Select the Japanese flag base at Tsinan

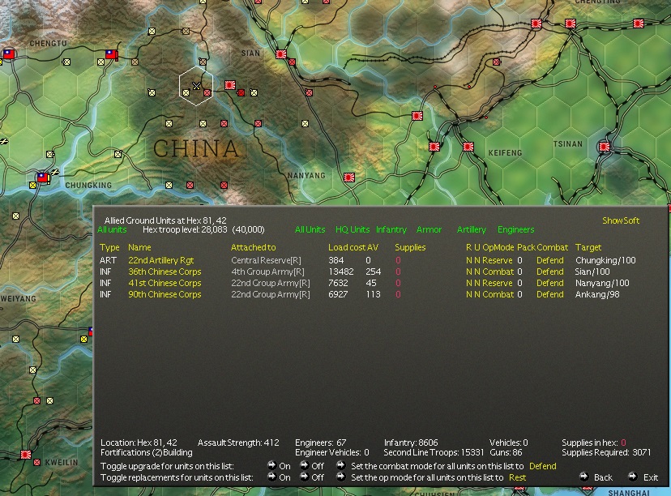[x=605, y=147]
